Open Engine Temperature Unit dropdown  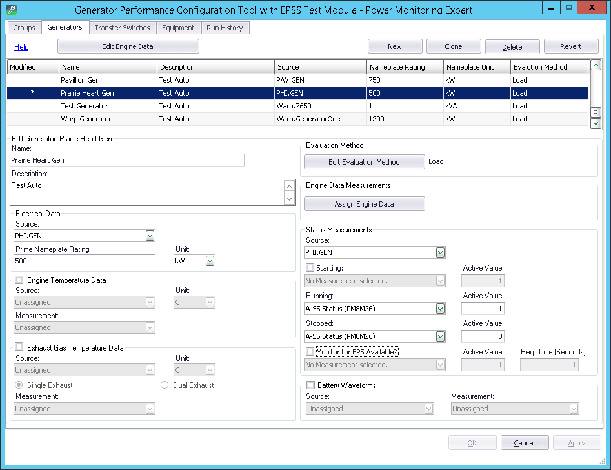coord(210,302)
